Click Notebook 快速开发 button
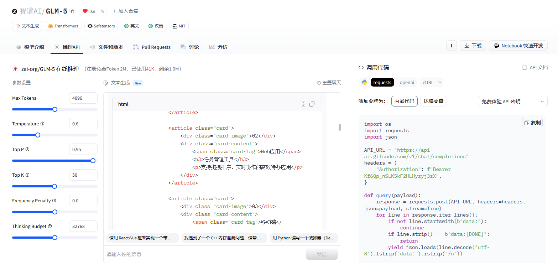558x270 pixels. (518, 46)
